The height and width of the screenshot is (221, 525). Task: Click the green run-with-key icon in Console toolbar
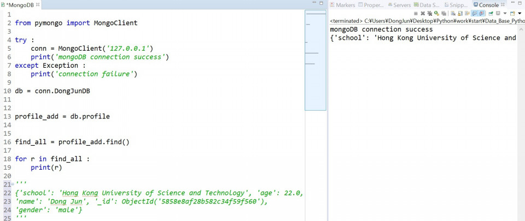[436, 13]
